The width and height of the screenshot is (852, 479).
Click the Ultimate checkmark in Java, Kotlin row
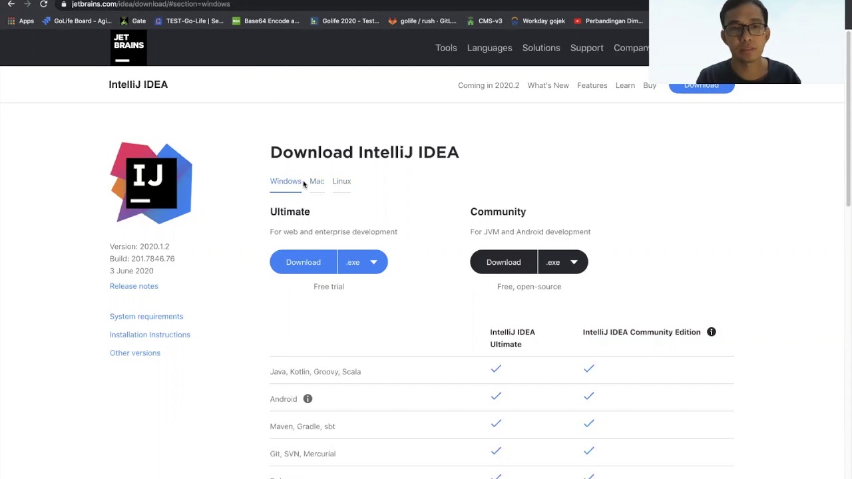pos(496,369)
